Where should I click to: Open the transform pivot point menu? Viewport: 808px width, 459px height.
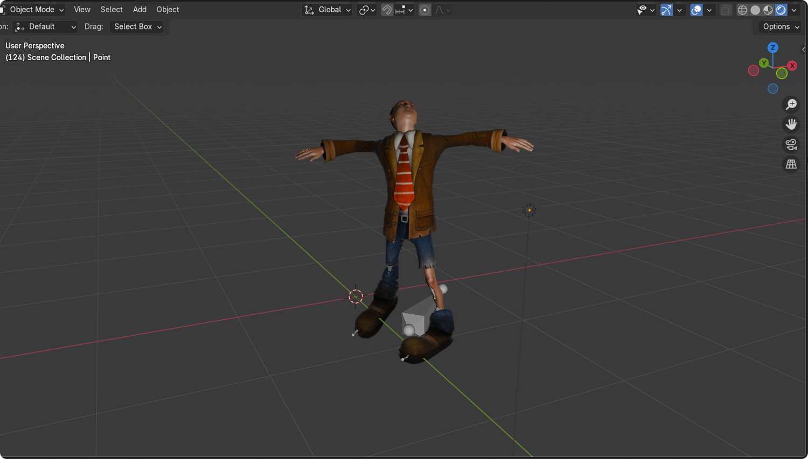367,10
